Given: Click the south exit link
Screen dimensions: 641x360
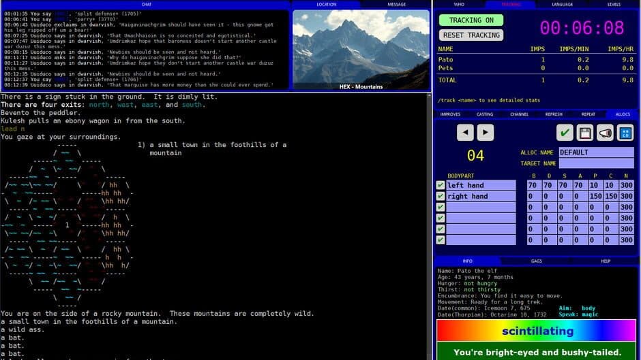Looking at the screenshot, I should click(x=192, y=105).
